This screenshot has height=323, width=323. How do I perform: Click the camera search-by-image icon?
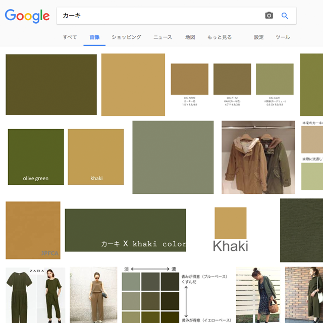[x=269, y=16]
